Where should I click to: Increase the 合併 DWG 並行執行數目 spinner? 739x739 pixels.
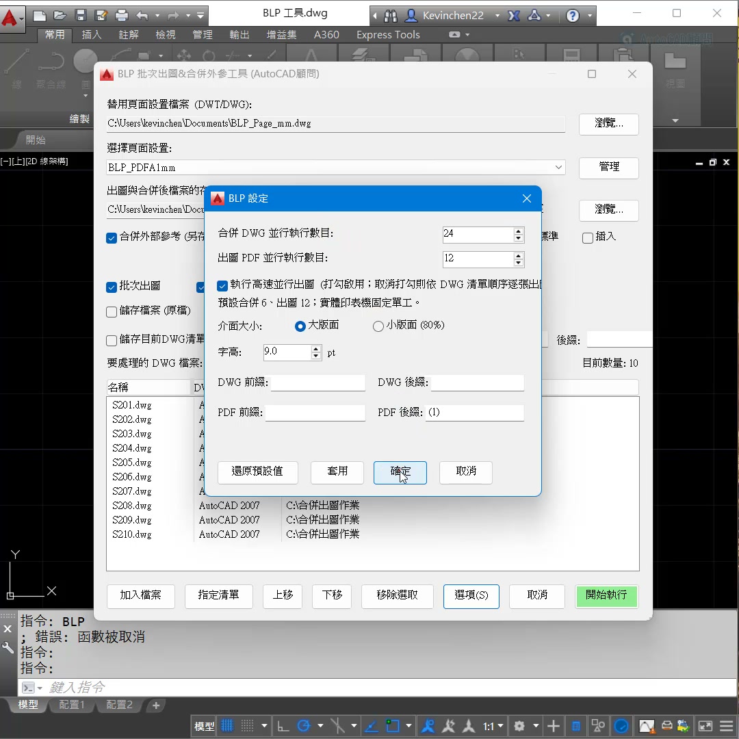[x=519, y=231]
